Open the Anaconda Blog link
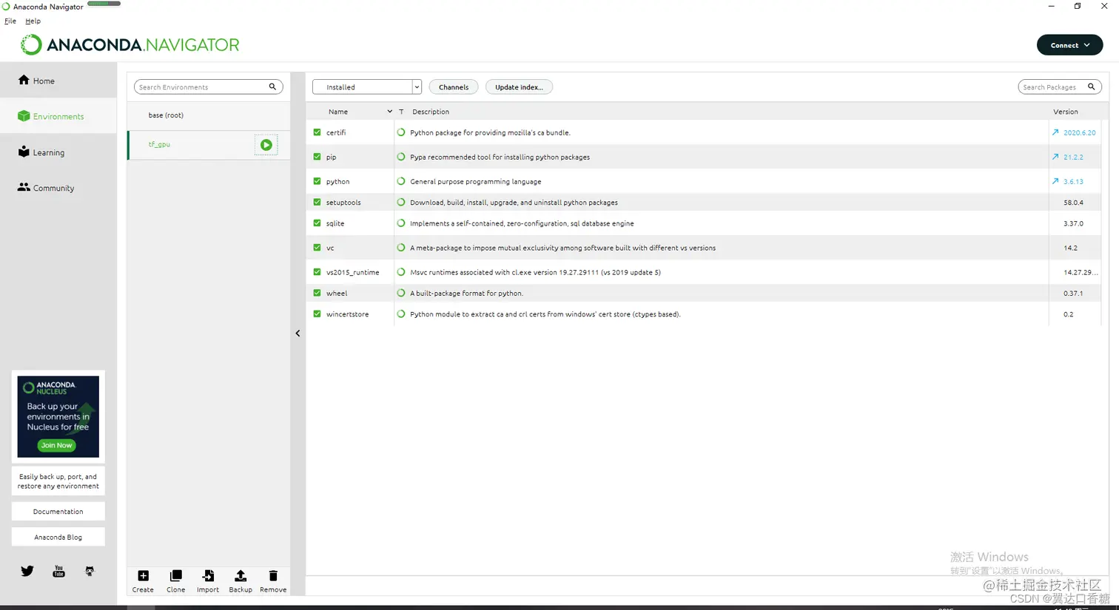 (x=58, y=537)
